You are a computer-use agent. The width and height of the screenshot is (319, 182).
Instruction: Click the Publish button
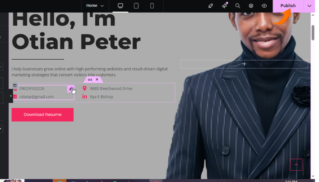288,6
